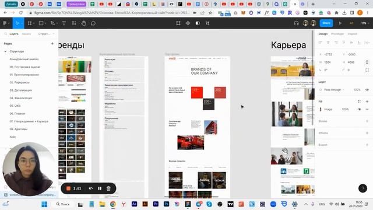Delete the recording with trash icon

(x=108, y=188)
